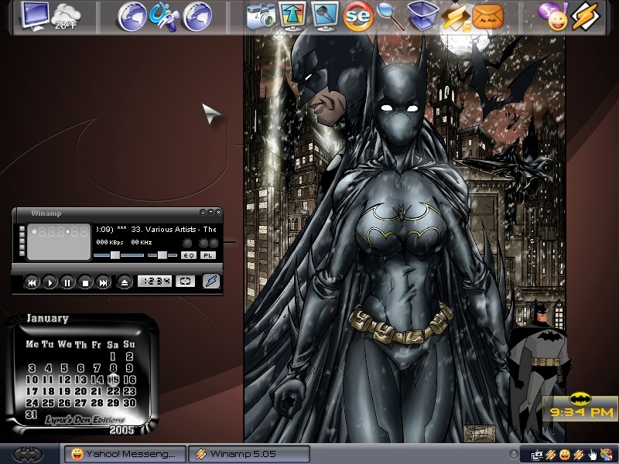Launch the Winamp 5 dock icon

(456, 16)
